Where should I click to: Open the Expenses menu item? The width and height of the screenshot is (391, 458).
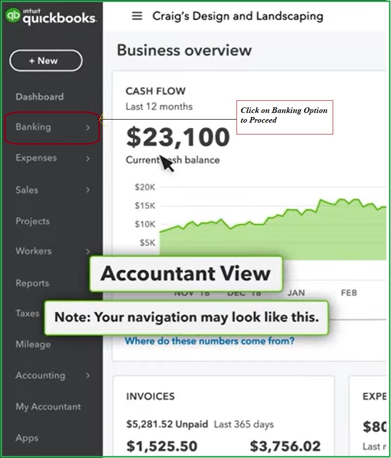click(36, 158)
